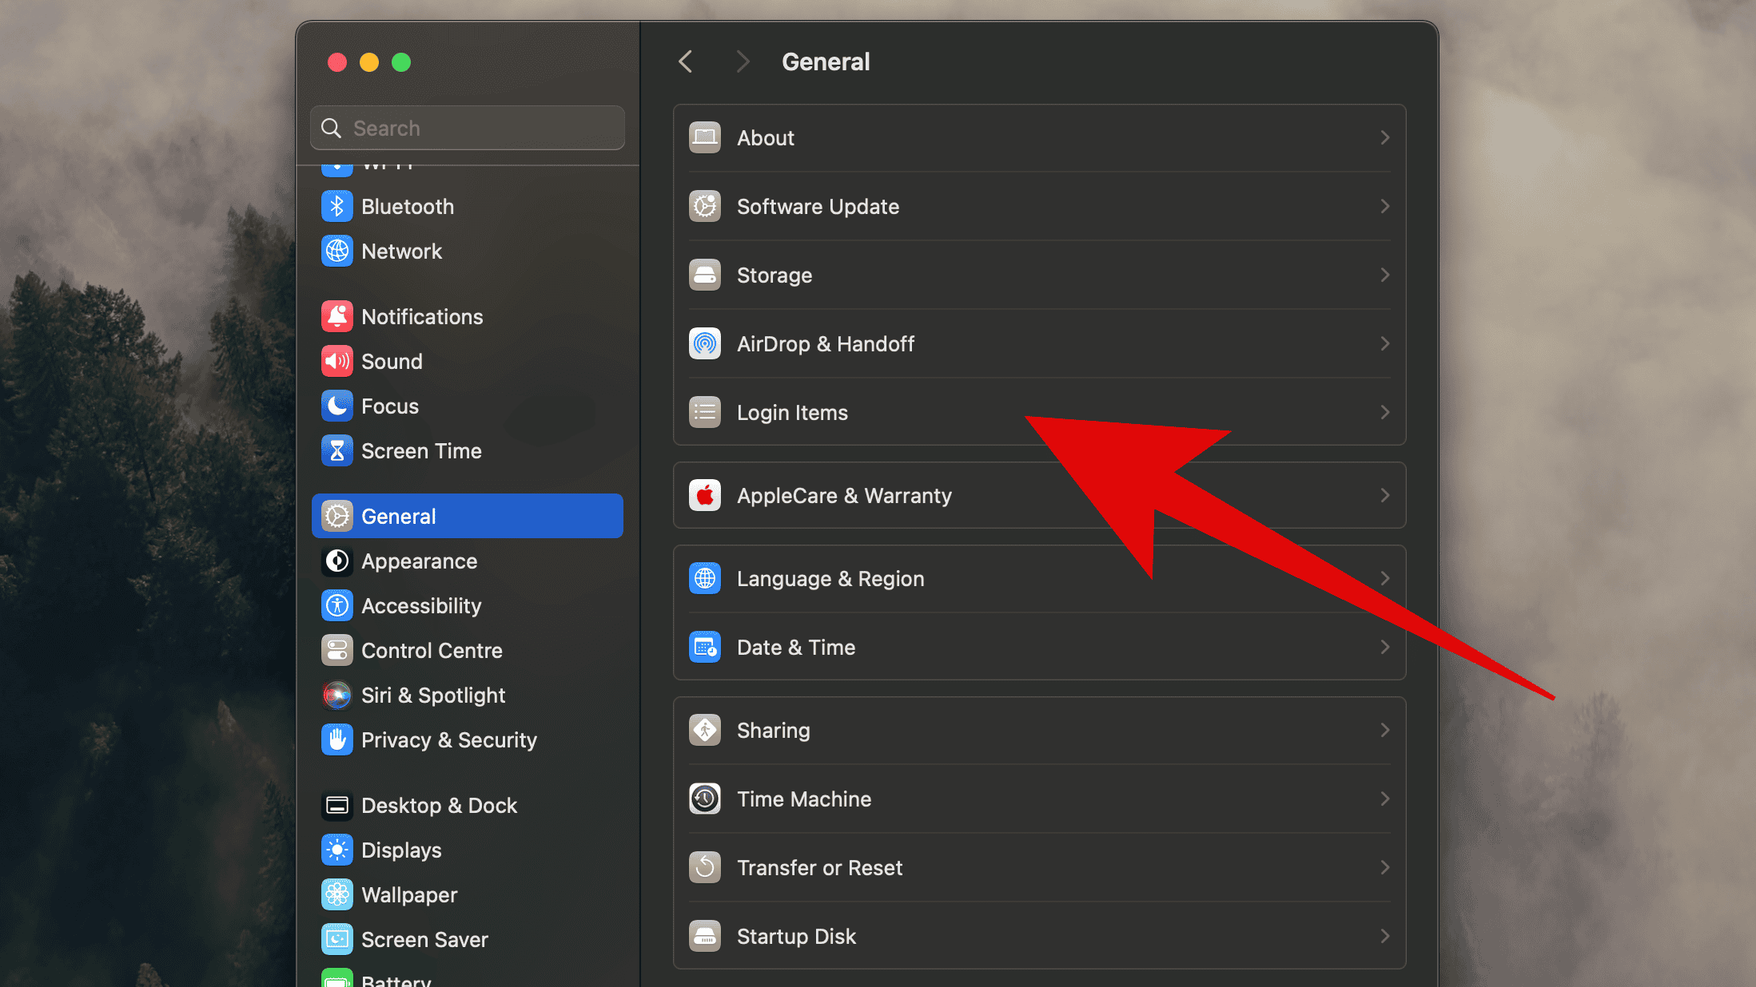The width and height of the screenshot is (1756, 987).
Task: Click the Bluetooth icon in sidebar
Action: click(x=336, y=207)
